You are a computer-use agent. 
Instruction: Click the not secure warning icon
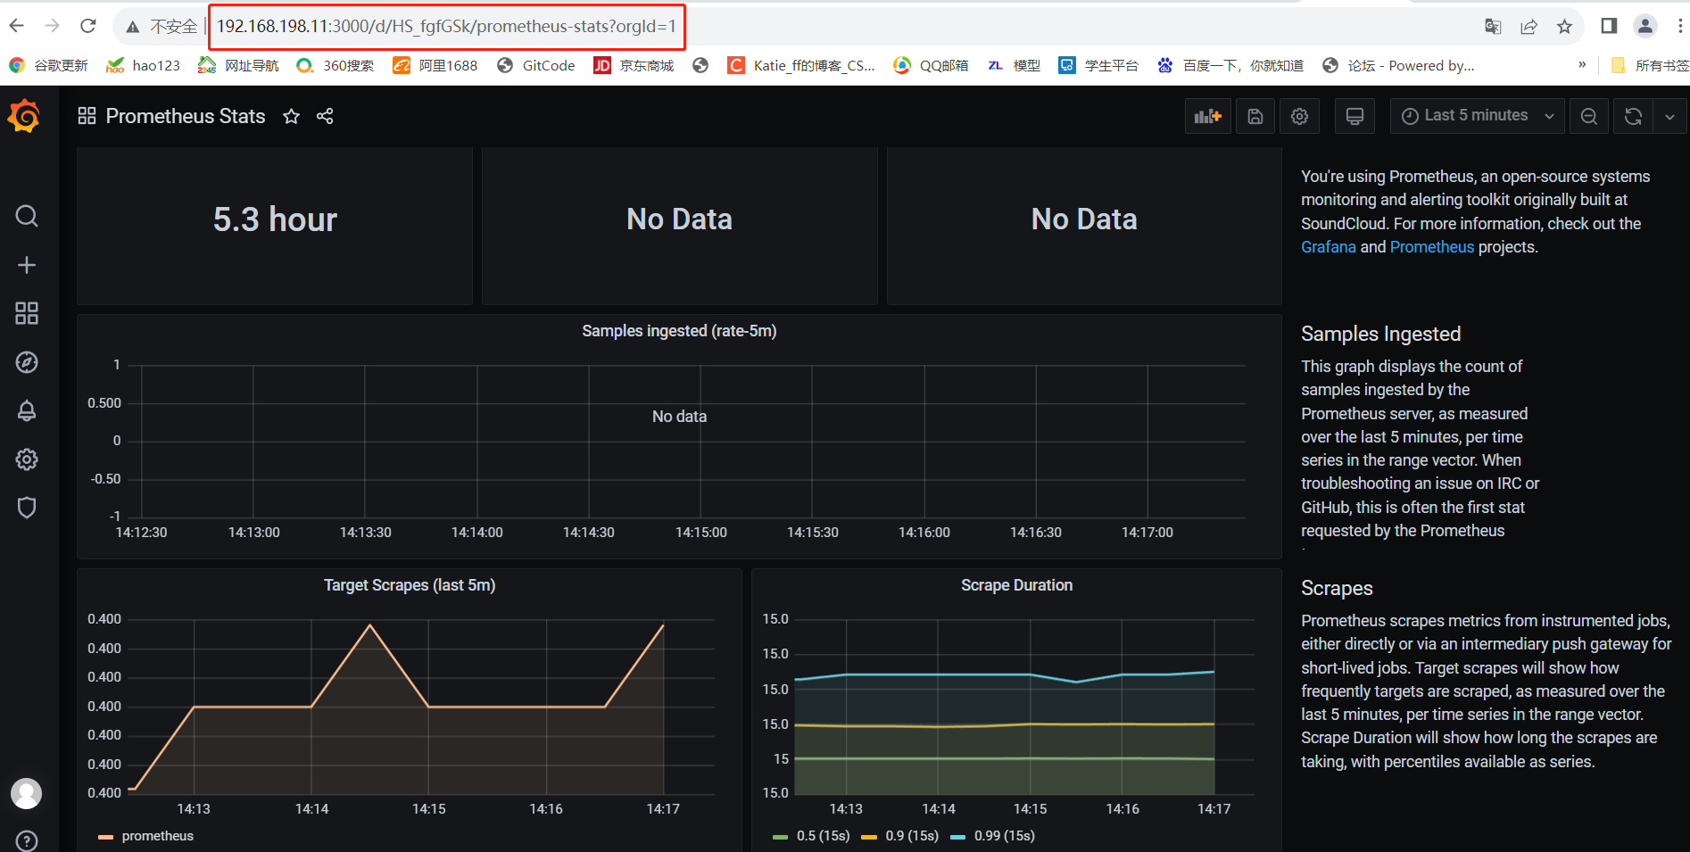pyautogui.click(x=133, y=27)
